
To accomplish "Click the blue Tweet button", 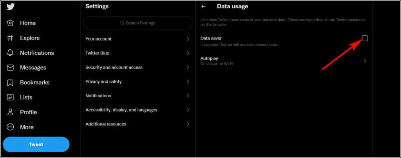I will coord(36,144).
